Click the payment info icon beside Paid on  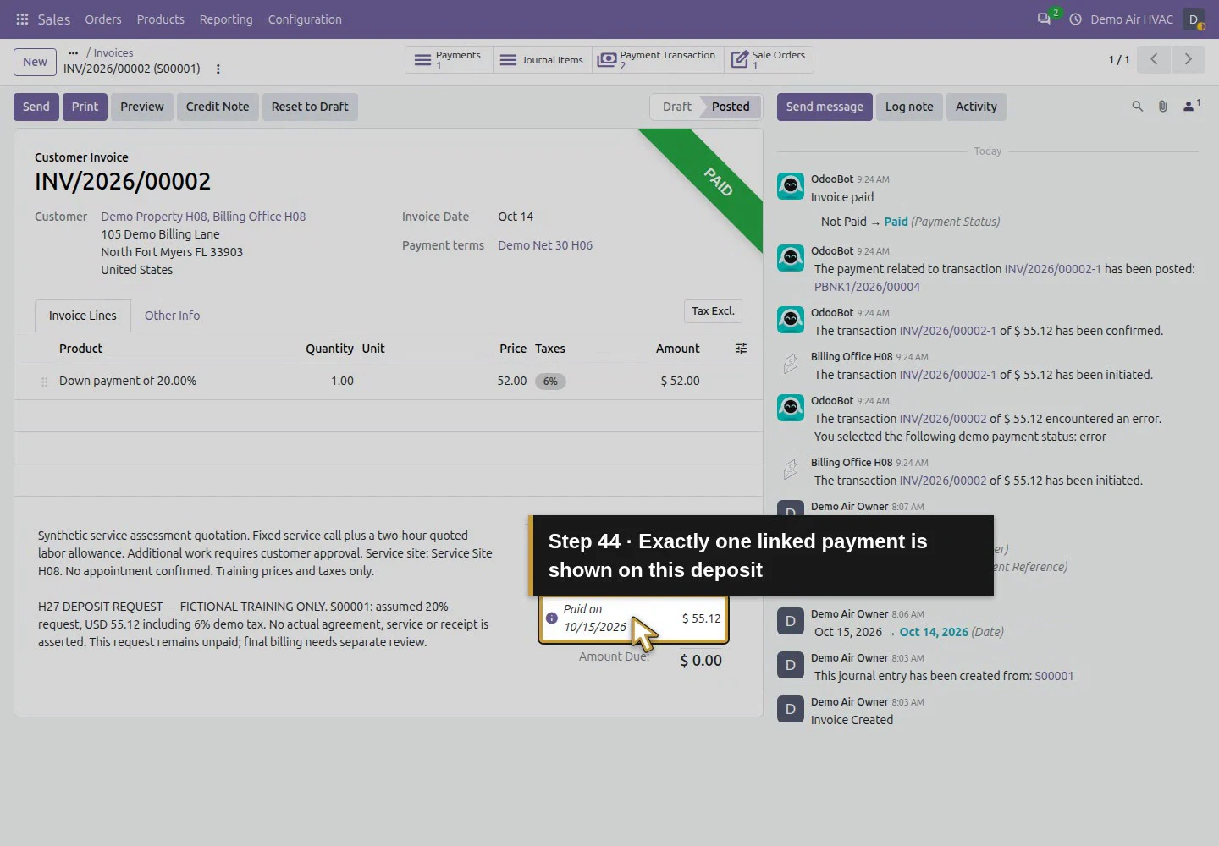click(x=552, y=618)
